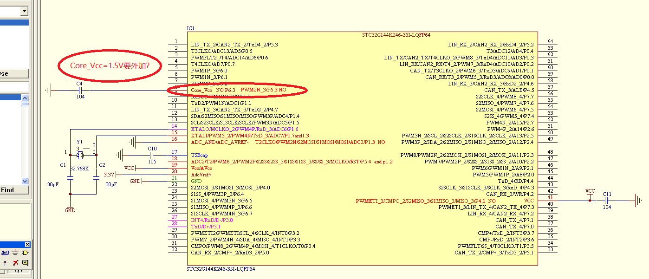Select the place port tool icon

[x=25, y=253]
